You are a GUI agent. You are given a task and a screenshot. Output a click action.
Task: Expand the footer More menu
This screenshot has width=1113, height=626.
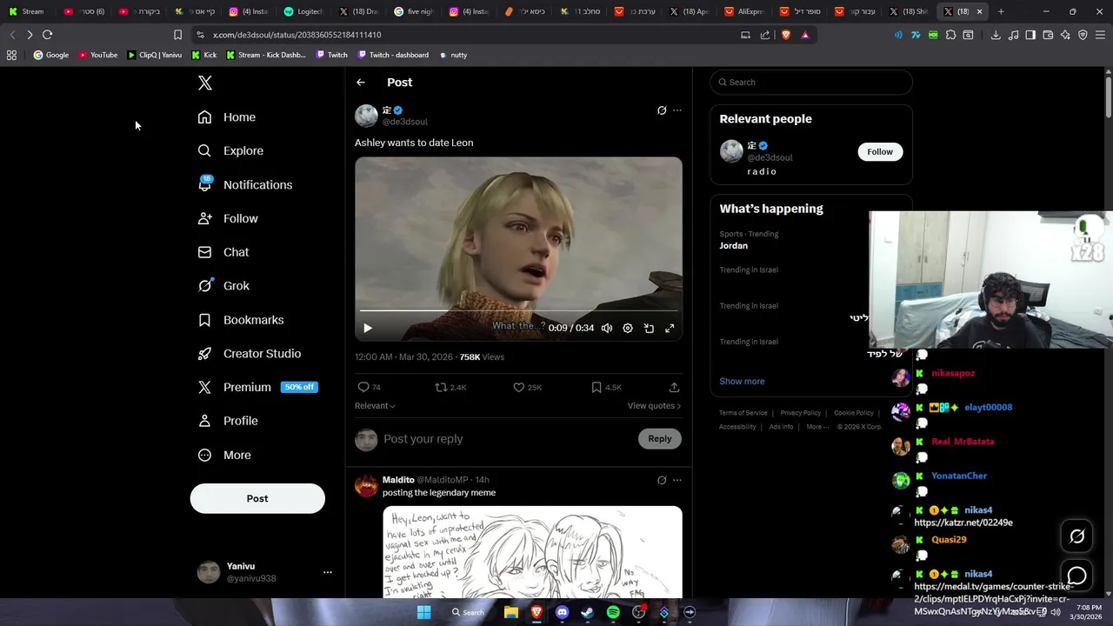coord(816,427)
